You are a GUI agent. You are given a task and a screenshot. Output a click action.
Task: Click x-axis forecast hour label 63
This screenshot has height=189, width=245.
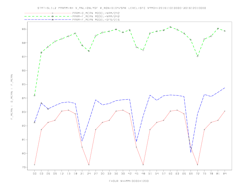click(x=177, y=174)
